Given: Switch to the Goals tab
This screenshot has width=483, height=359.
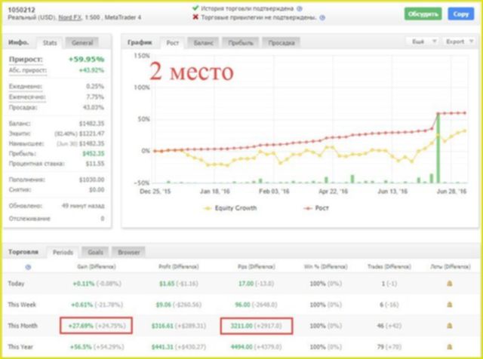Looking at the screenshot, I should click(x=95, y=252).
